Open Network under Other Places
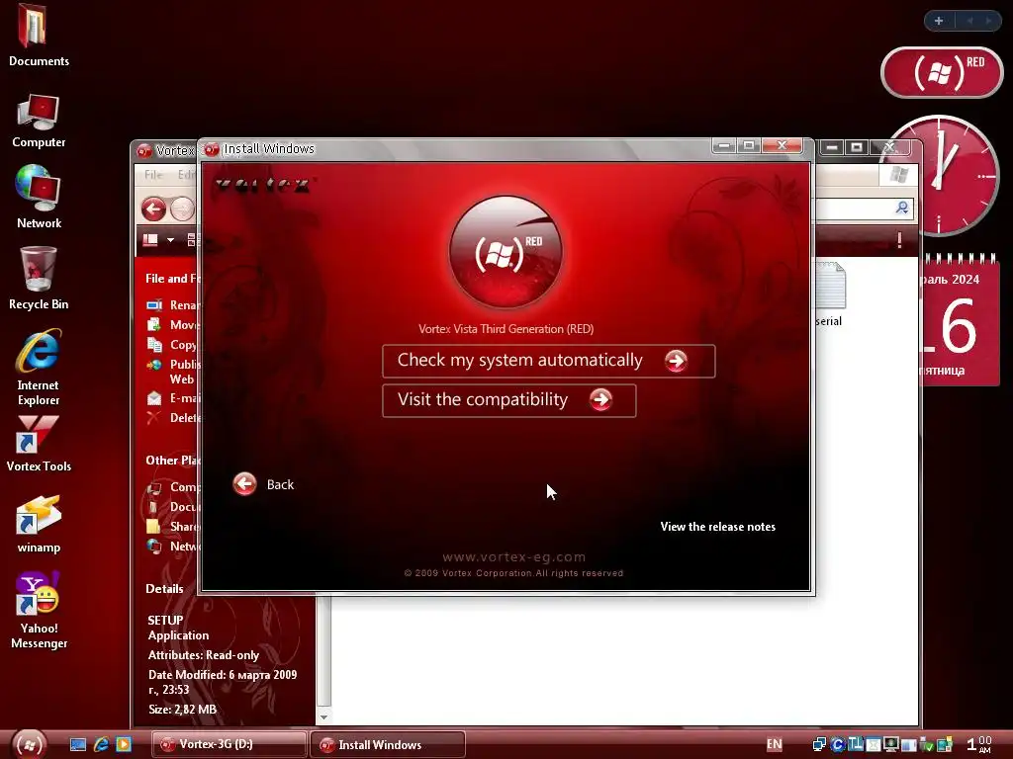This screenshot has height=759, width=1013. pos(173,547)
